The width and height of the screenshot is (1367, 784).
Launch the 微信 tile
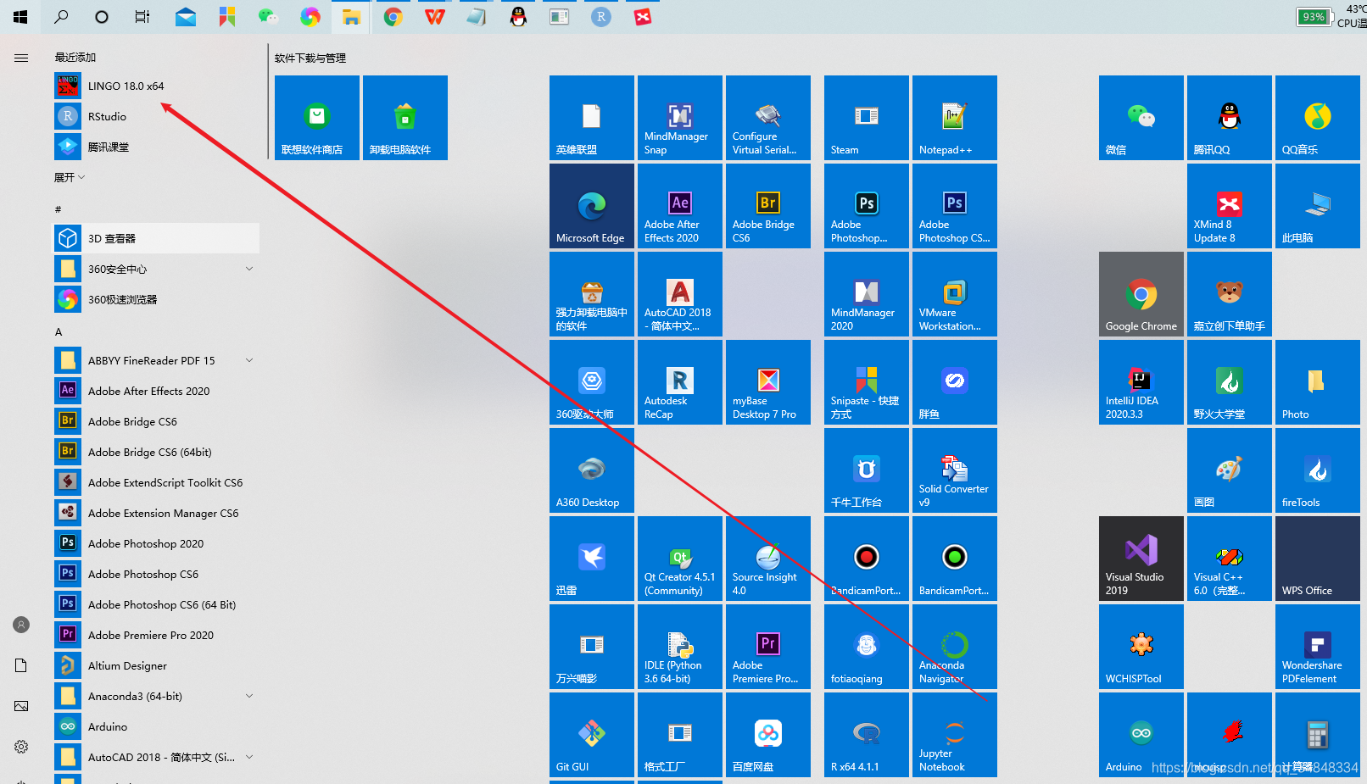tap(1141, 118)
